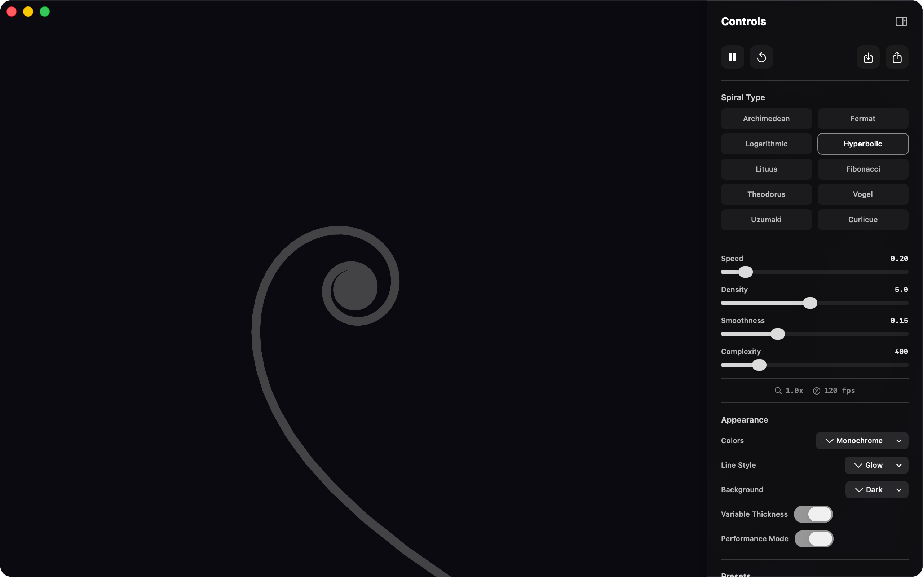923x577 pixels.
Task: Open the Line Style Glow dropdown
Action: point(876,465)
